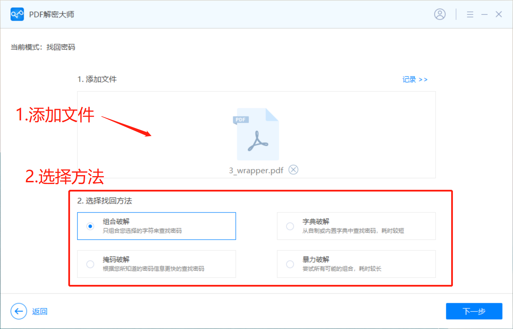Screen dimensions: 513x329
Task: Click the circular back arrow icon
Action: 19,311
